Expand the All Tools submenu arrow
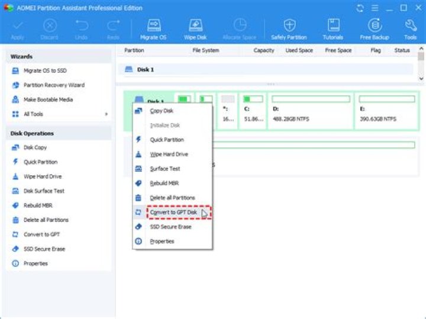Image resolution: width=426 pixels, height=319 pixels. click(106, 114)
